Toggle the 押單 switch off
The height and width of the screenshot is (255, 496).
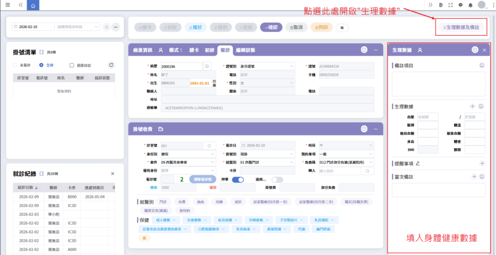point(238,180)
